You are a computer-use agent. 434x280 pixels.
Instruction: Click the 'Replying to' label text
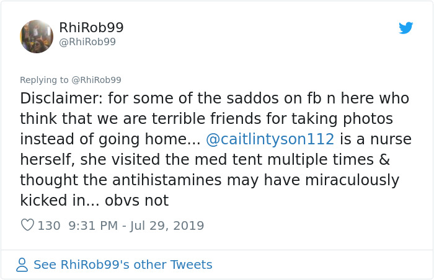(44, 80)
